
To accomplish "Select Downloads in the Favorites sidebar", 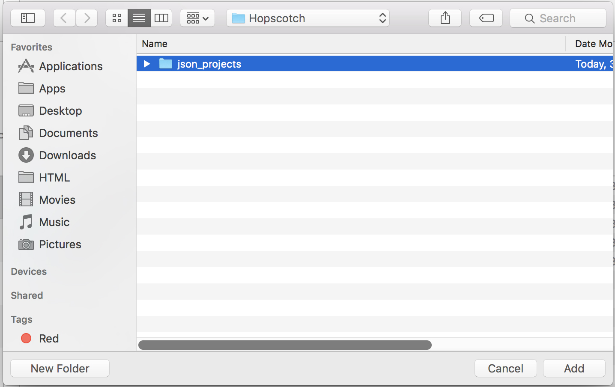I will coord(67,155).
